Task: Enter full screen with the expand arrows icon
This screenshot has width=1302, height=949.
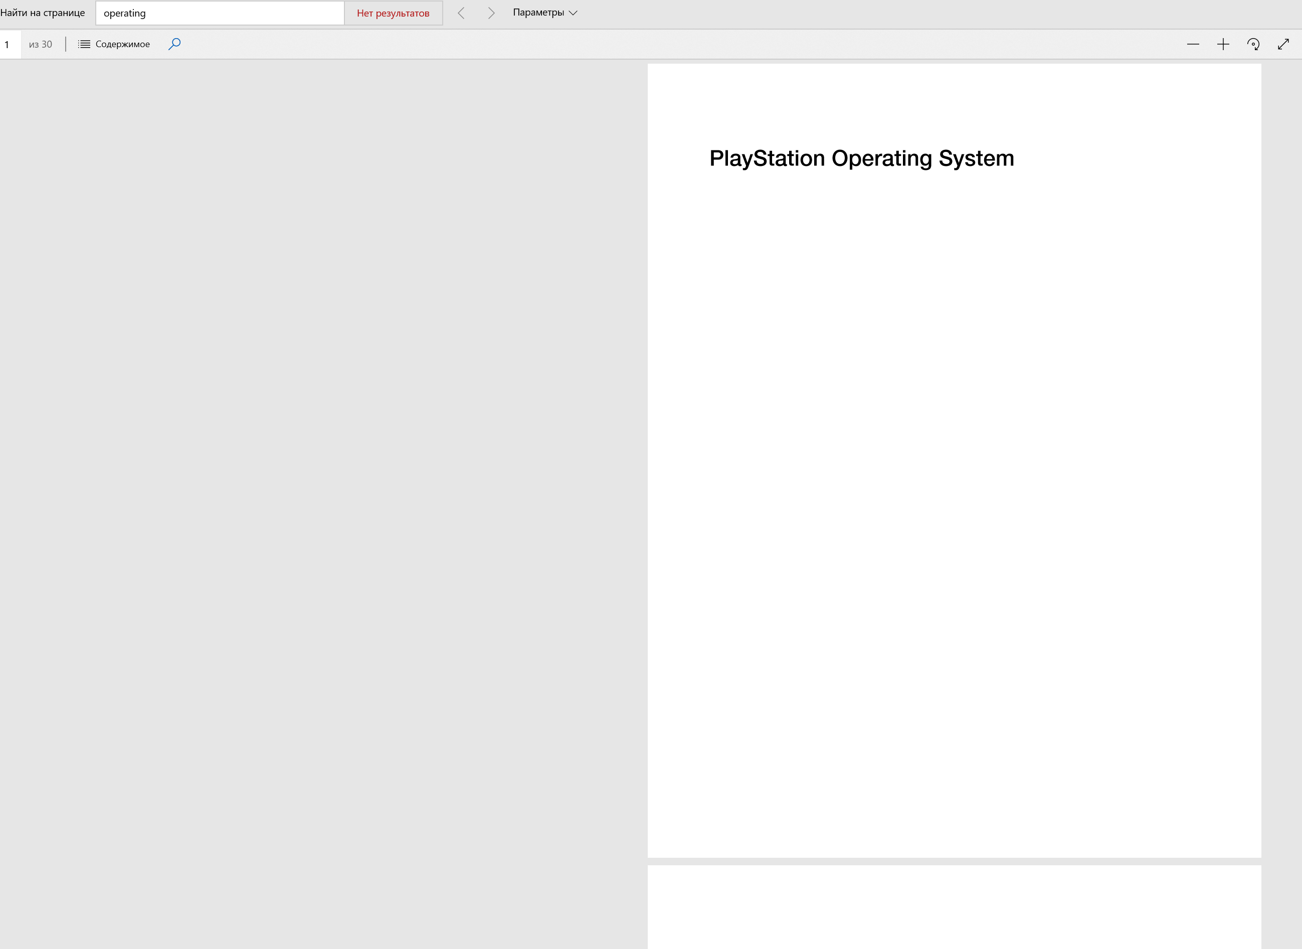Action: point(1283,44)
